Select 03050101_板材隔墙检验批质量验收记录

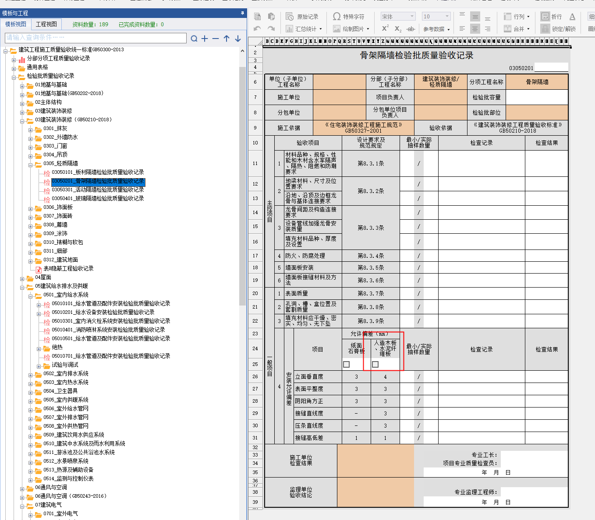[98, 172]
